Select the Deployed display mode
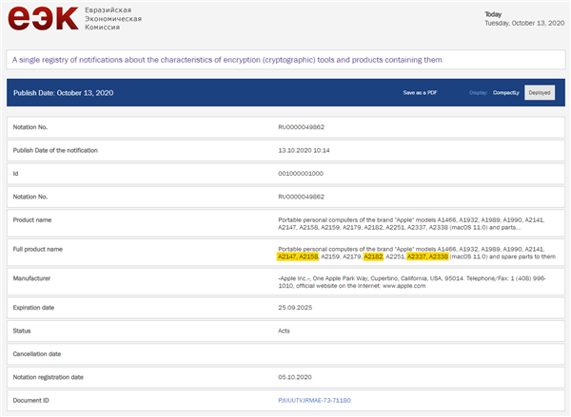 540,93
